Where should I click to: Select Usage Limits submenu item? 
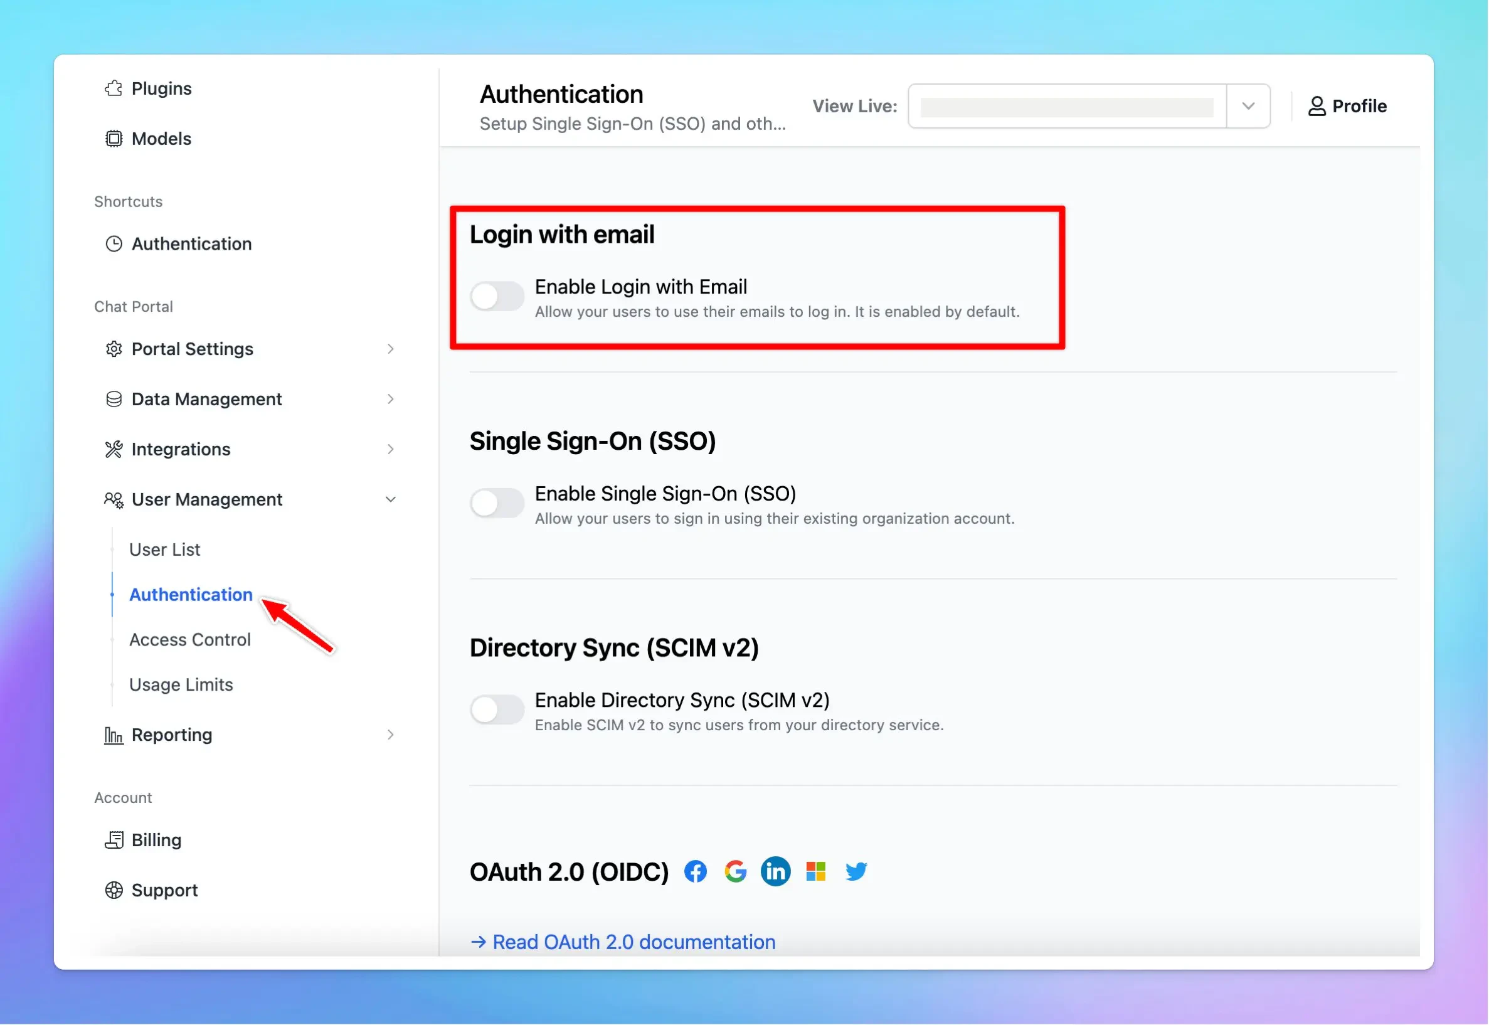(181, 685)
